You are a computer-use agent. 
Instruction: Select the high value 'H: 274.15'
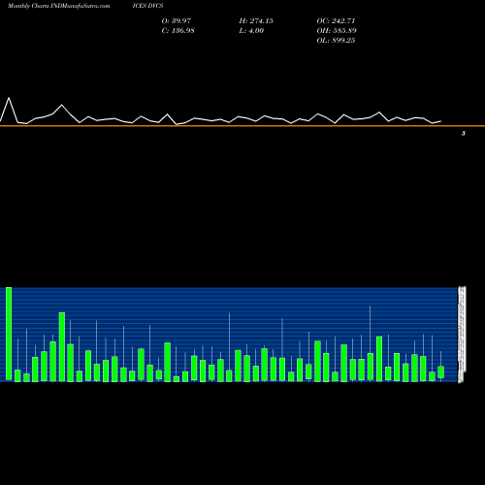[256, 21]
